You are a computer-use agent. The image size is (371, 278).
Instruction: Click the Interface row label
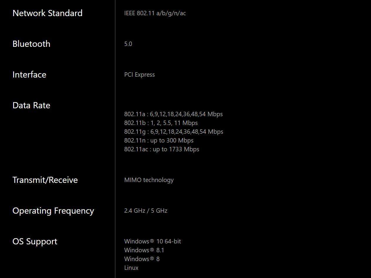pyautogui.click(x=29, y=75)
